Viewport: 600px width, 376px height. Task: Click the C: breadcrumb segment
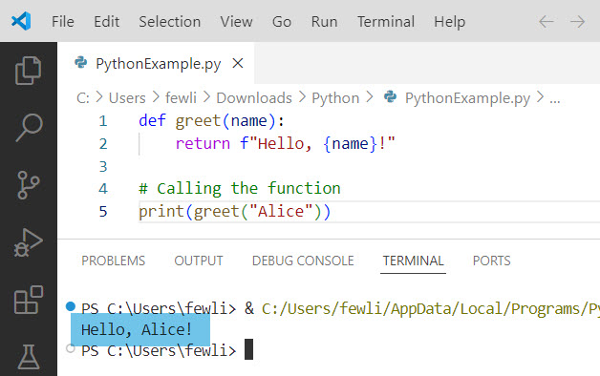click(x=83, y=98)
